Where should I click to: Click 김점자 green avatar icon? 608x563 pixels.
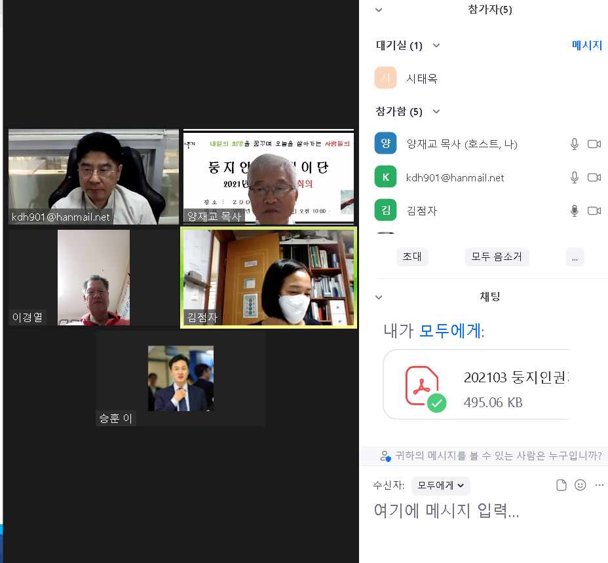click(385, 211)
